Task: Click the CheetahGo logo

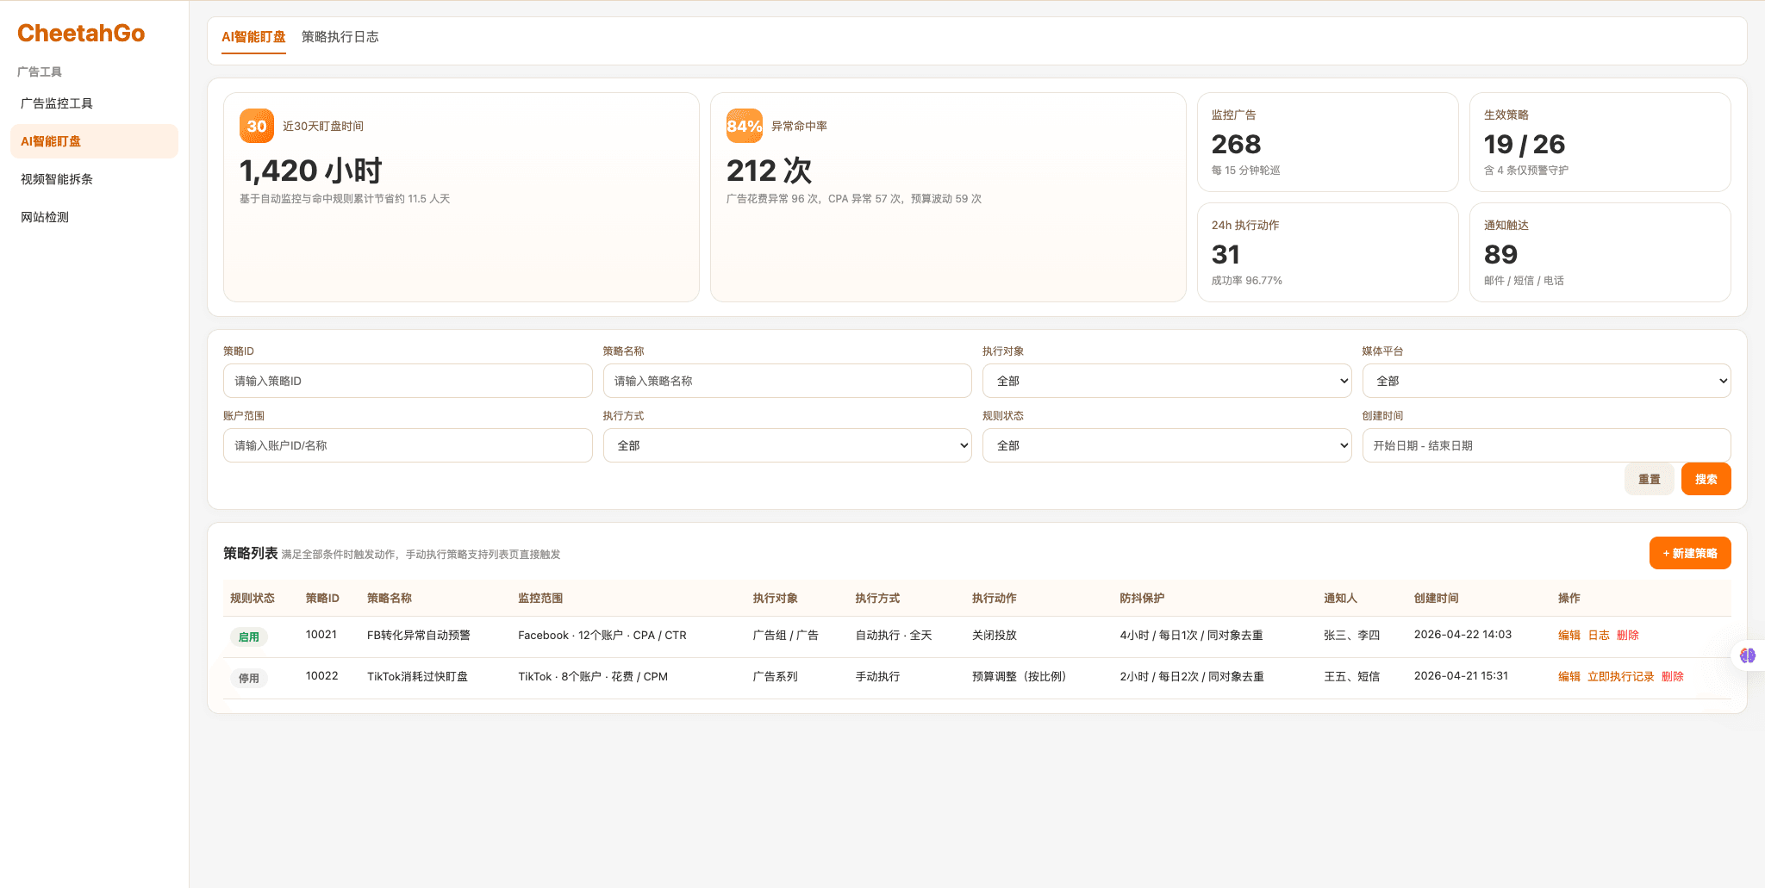Action: point(81,34)
